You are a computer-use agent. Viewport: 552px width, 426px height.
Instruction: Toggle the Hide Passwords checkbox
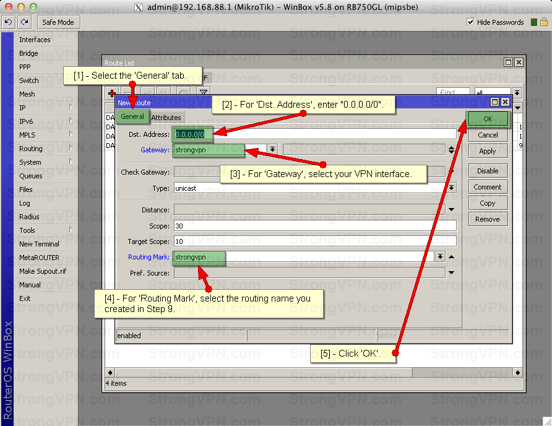470,22
